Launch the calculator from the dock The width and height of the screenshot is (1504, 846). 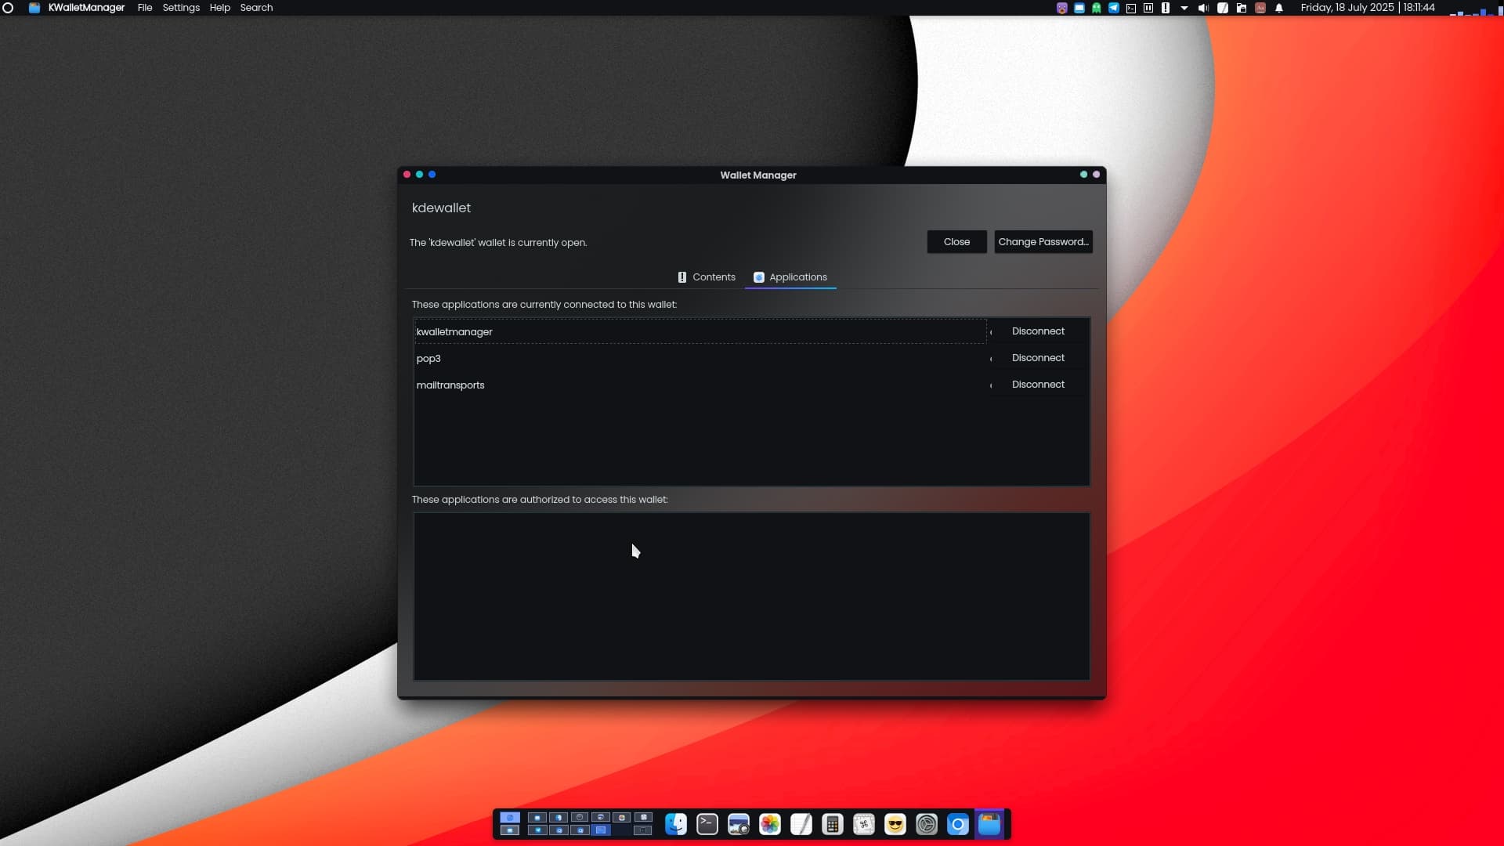[833, 824]
